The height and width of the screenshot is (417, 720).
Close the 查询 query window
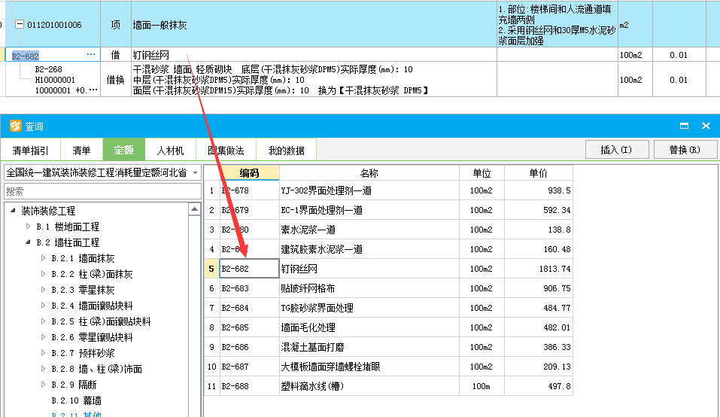tap(706, 126)
